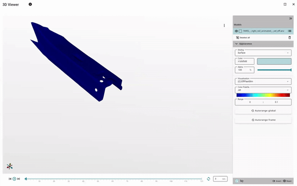
Task: Collapse the side panel with double chevron
Action: tap(291, 19)
